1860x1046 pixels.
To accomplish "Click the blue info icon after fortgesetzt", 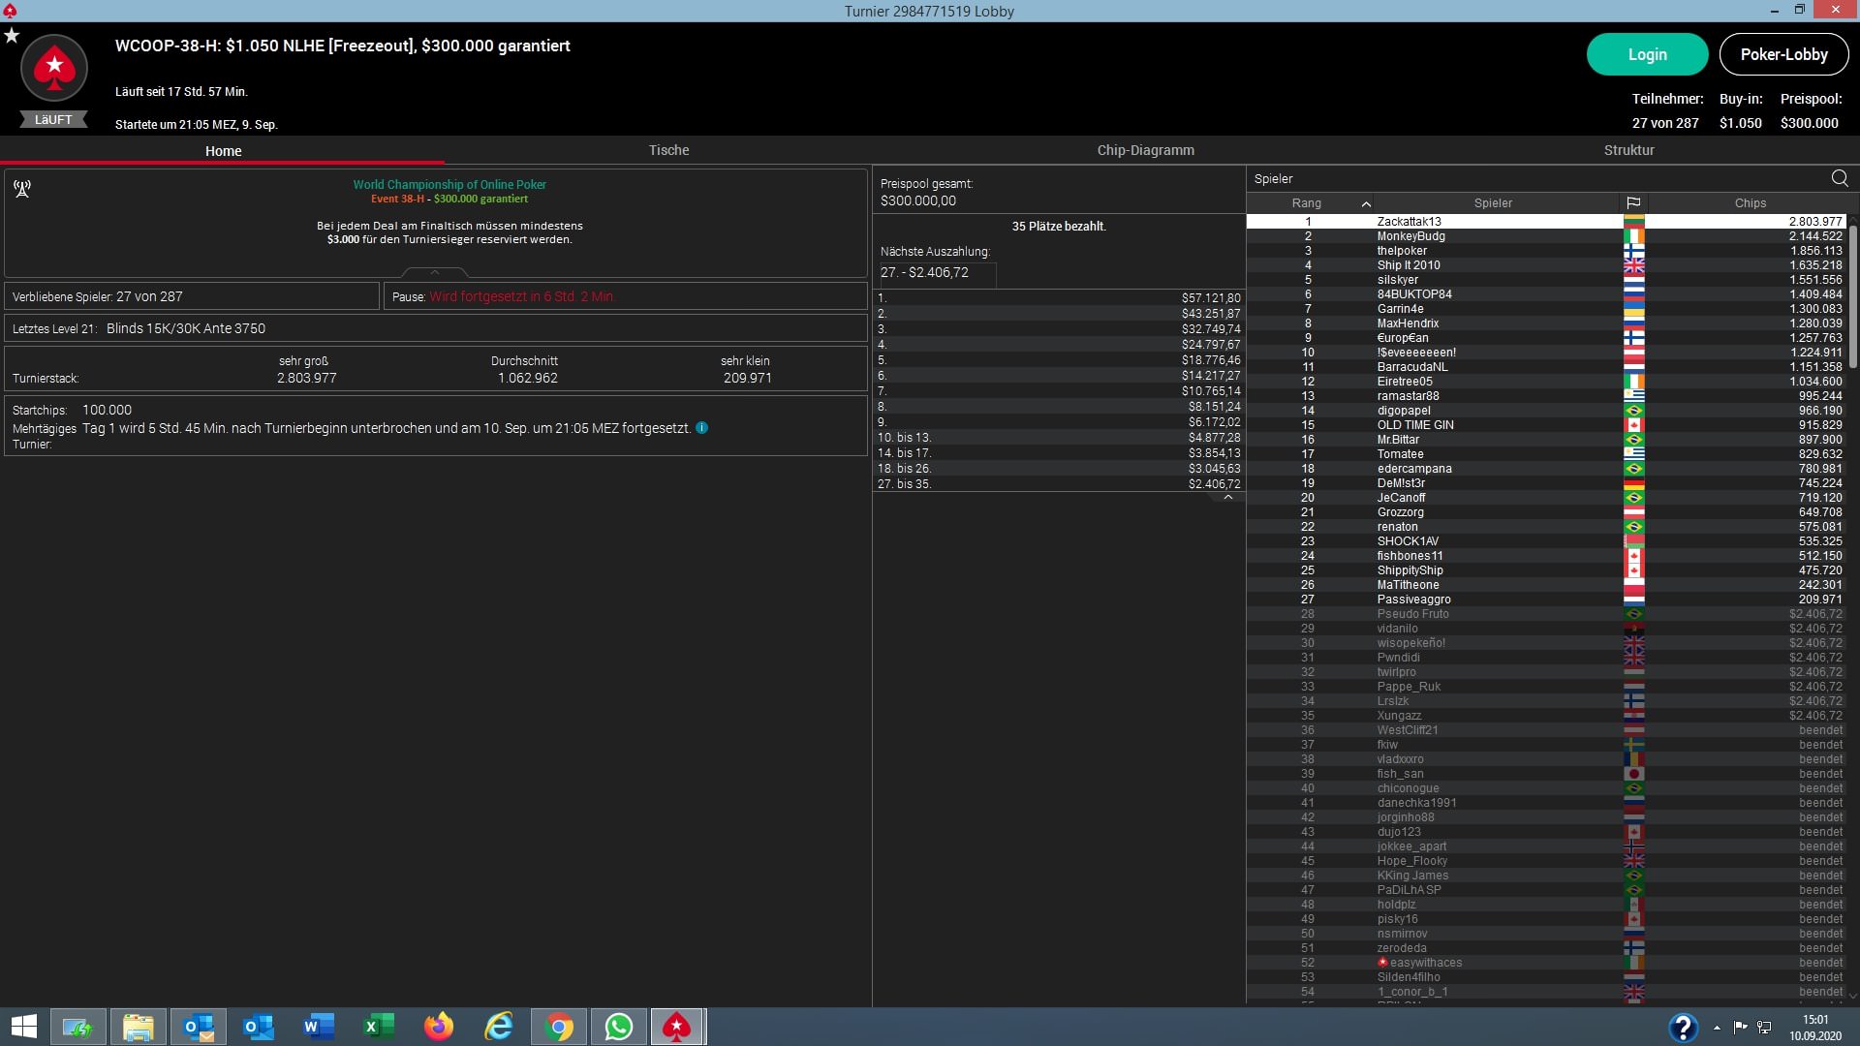I will pos(701,428).
